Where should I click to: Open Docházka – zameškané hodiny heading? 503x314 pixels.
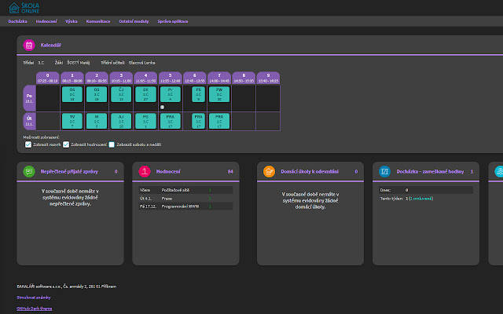click(430, 171)
